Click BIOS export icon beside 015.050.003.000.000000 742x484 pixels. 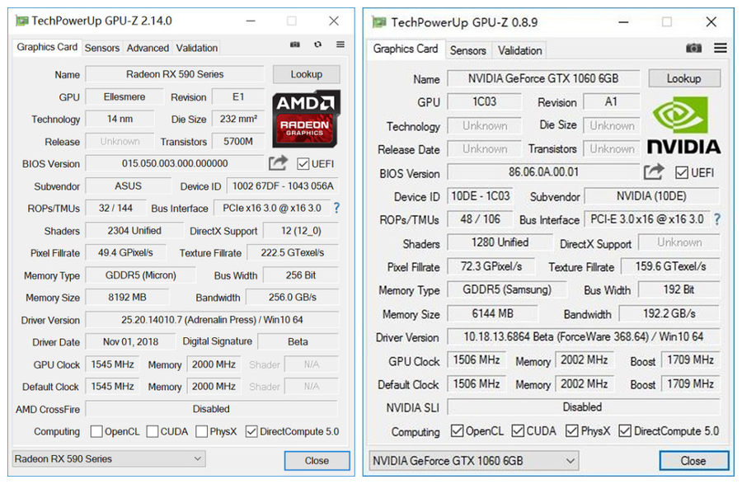pyautogui.click(x=278, y=163)
